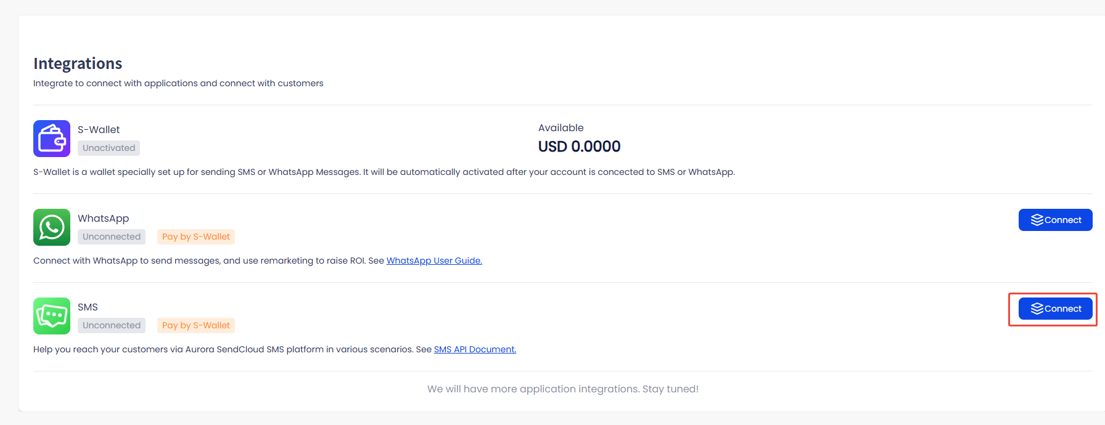The image size is (1105, 425).
Task: Click the SMS title text
Action: click(88, 307)
